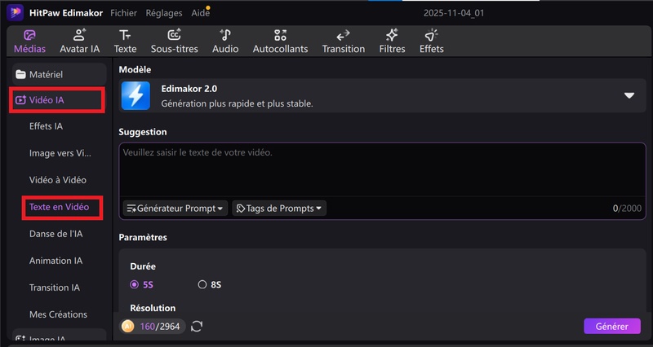Screen dimensions: 653x347
Task: Open the Autocollants stickers panel
Action: [x=280, y=42]
